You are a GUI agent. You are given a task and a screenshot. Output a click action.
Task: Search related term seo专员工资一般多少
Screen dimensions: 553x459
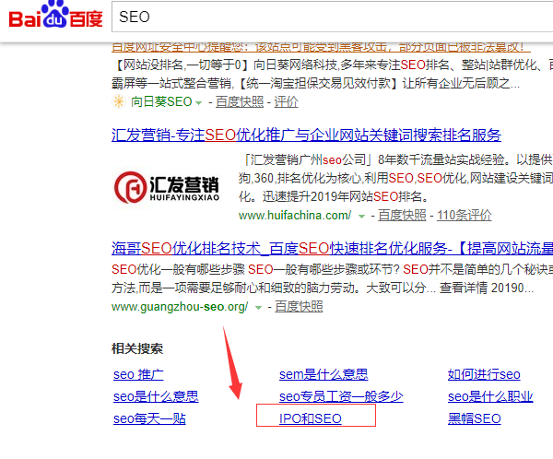(341, 396)
